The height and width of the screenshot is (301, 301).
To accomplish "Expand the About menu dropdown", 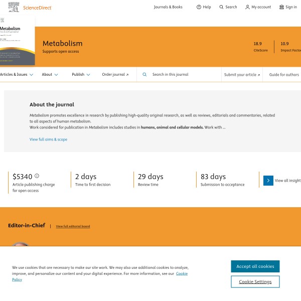I will click(50, 75).
